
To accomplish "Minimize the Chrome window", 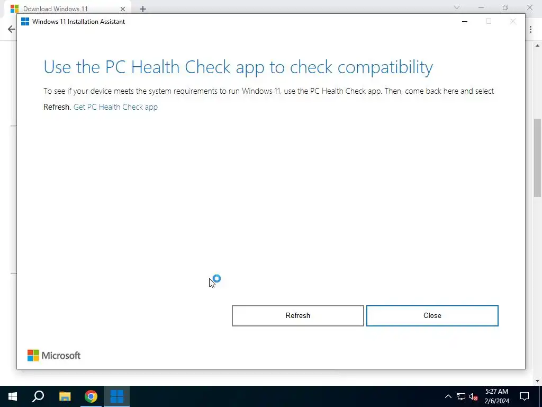I will (x=481, y=7).
